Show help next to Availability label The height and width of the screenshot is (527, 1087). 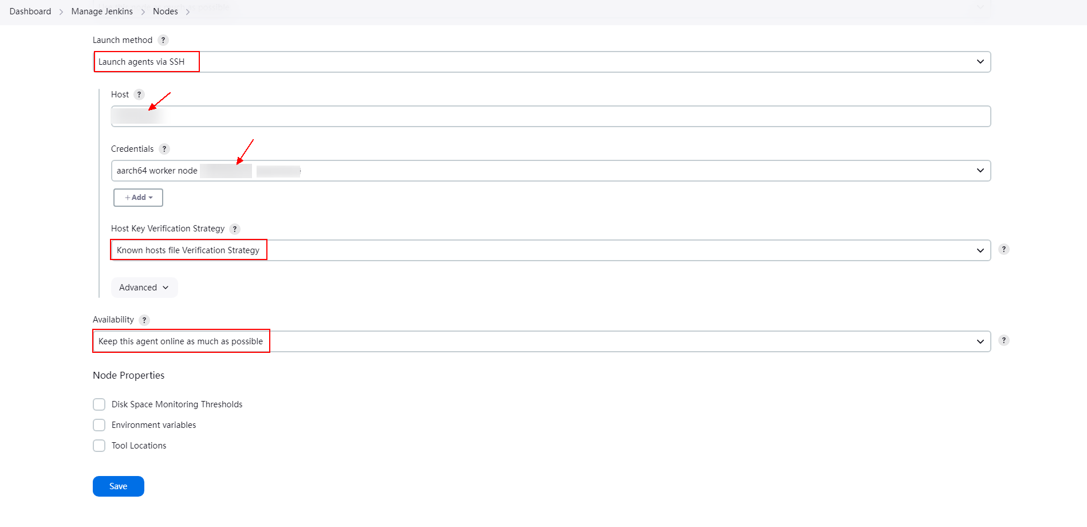click(144, 320)
